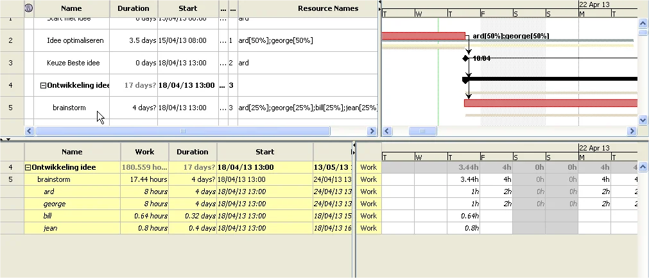This screenshot has width=649, height=278.
Task: Click the task table horizontal scrollbar thumb
Action: (x=182, y=131)
